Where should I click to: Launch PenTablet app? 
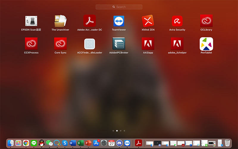pos(206,44)
